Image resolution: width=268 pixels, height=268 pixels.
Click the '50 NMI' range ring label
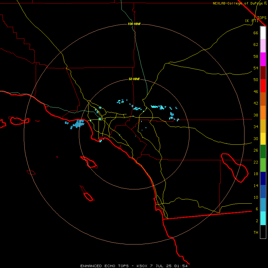click(134, 79)
